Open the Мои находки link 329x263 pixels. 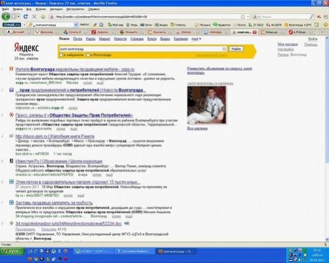tap(287, 44)
